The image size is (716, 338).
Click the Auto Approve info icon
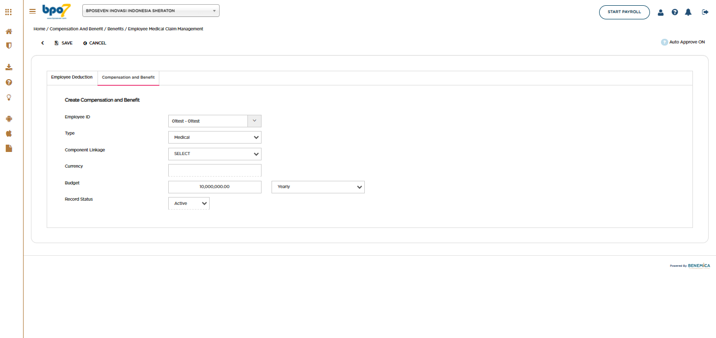point(664,42)
